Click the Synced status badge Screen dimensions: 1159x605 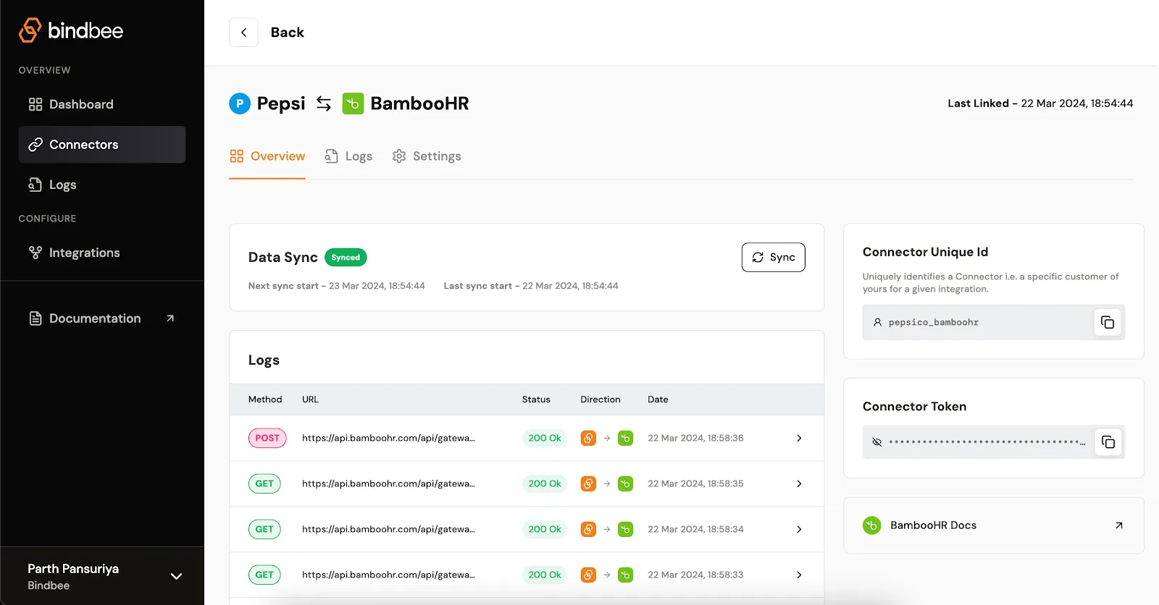click(x=346, y=258)
